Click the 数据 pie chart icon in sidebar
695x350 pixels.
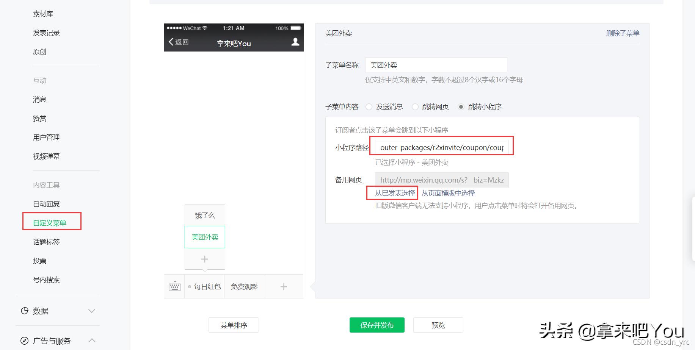[x=24, y=311]
